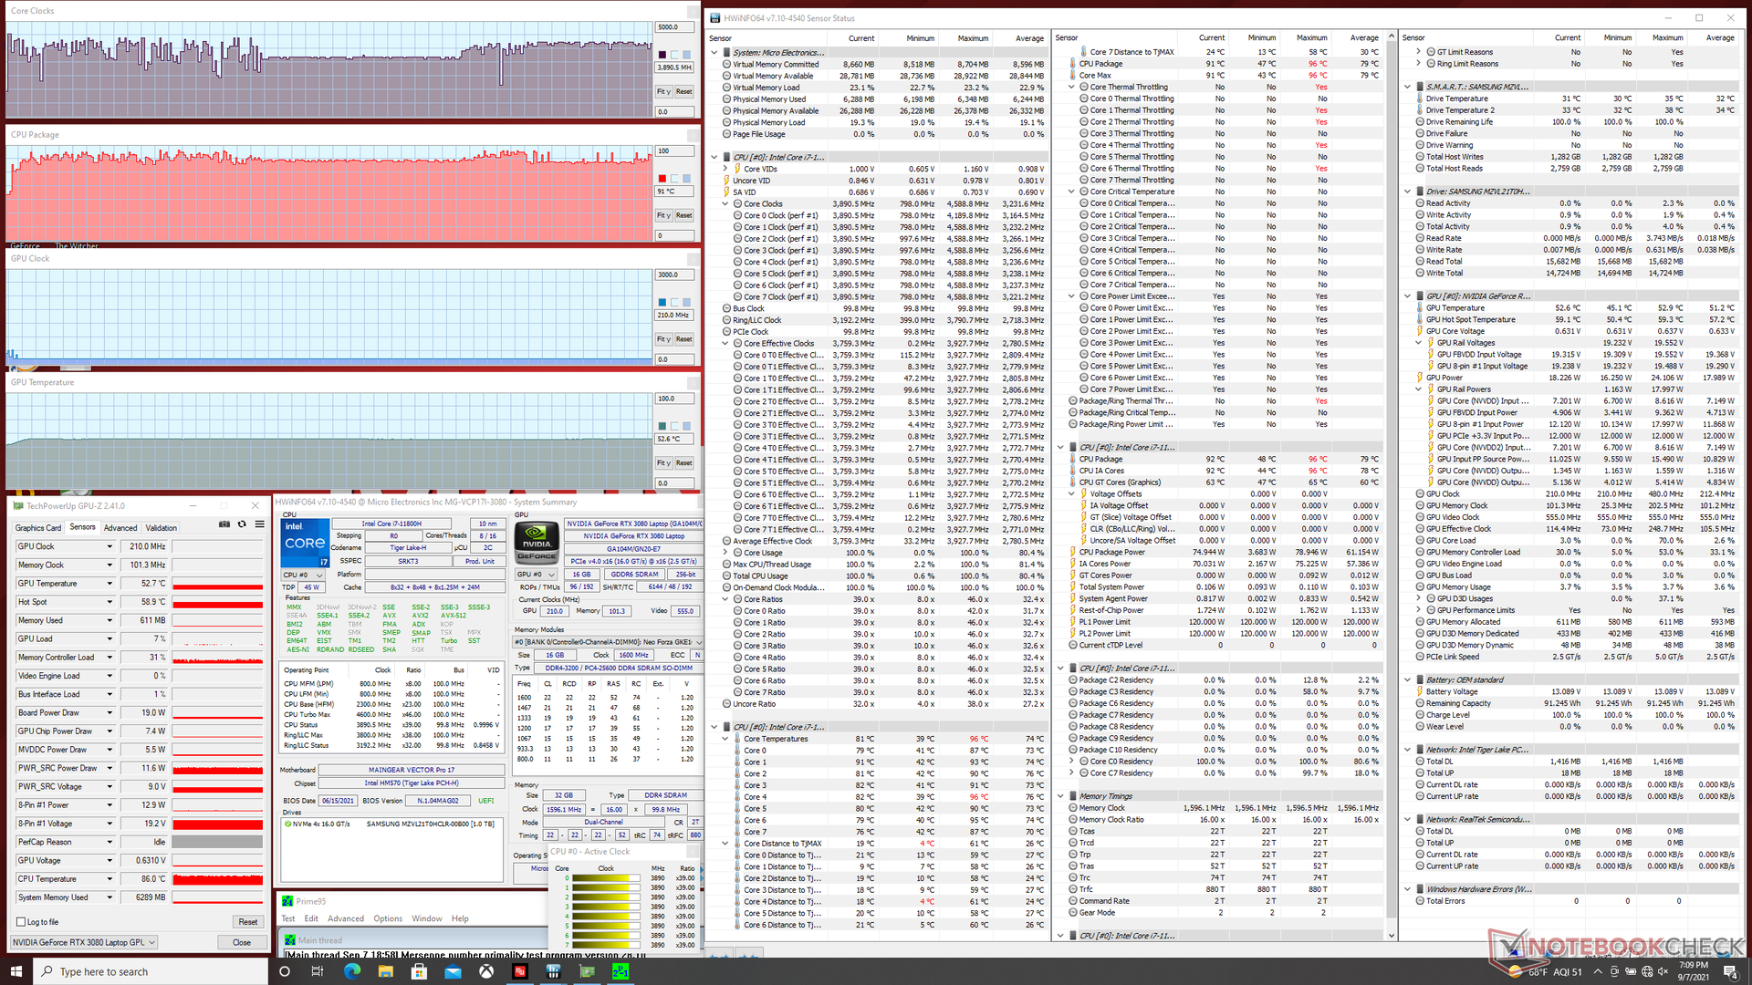Open Board Power Draw dropdown in GPU-Z
The image size is (1752, 985).
[109, 713]
